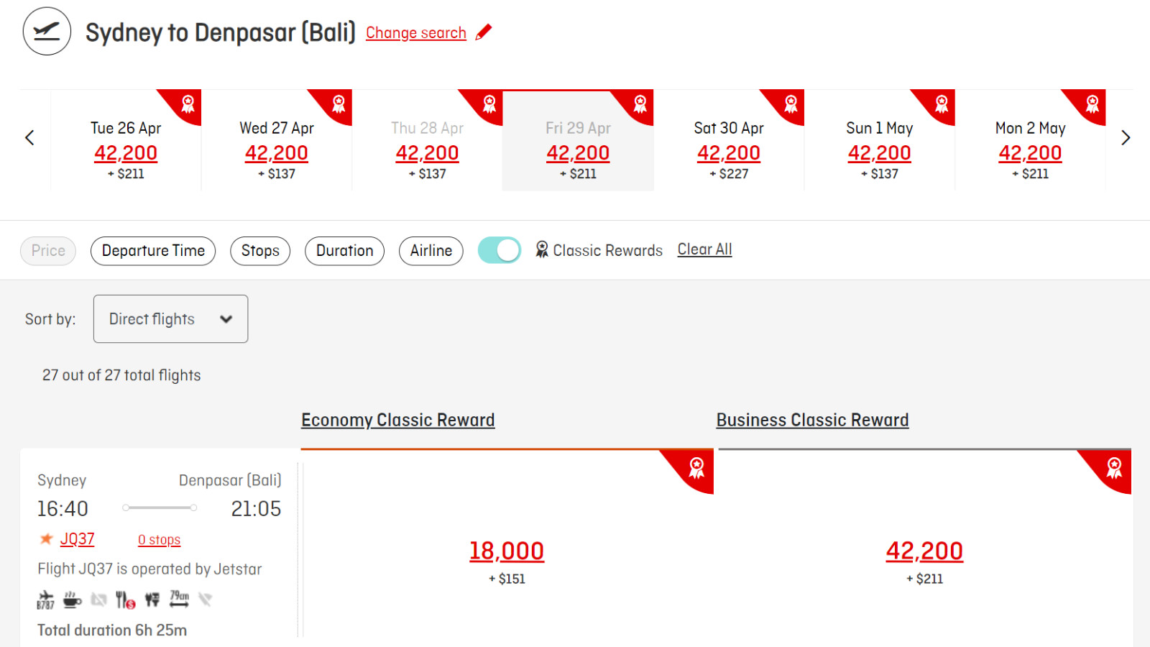Click the hot beverage cup icon
Viewport: 1150px width, 647px height.
(x=73, y=600)
